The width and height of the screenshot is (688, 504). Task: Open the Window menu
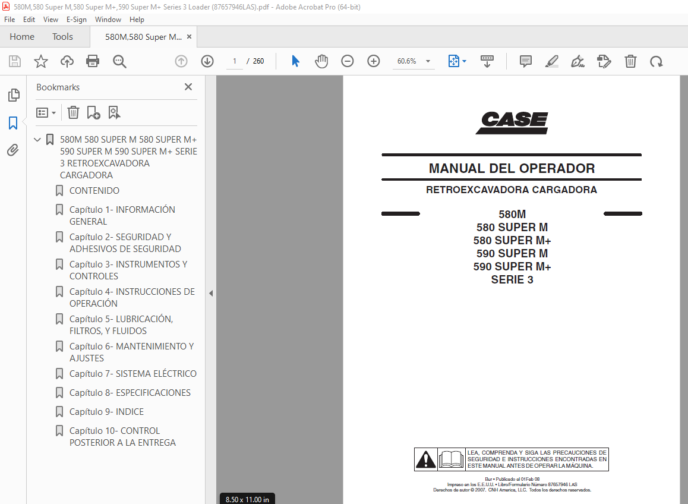tap(108, 20)
